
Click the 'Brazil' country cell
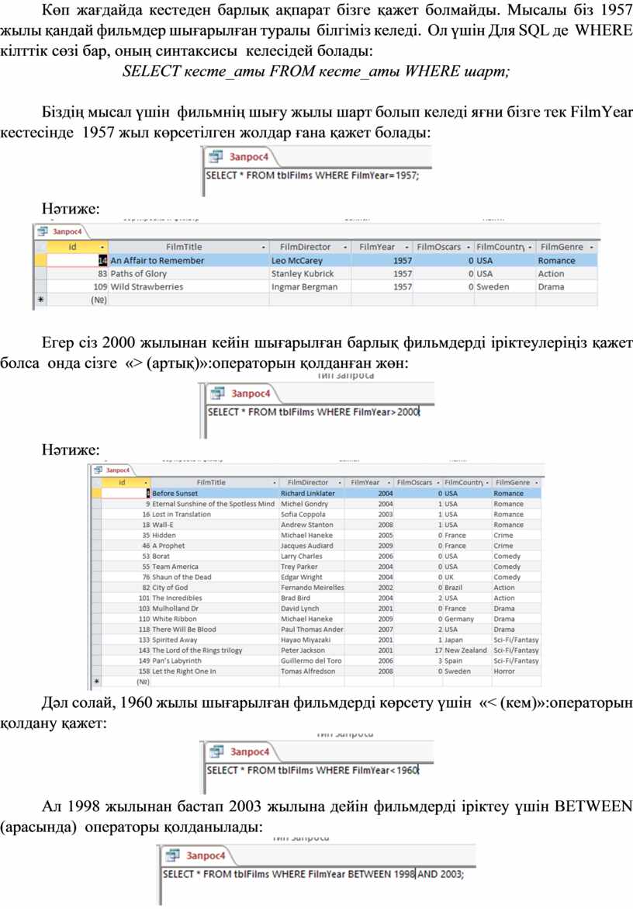pyautogui.click(x=467, y=588)
